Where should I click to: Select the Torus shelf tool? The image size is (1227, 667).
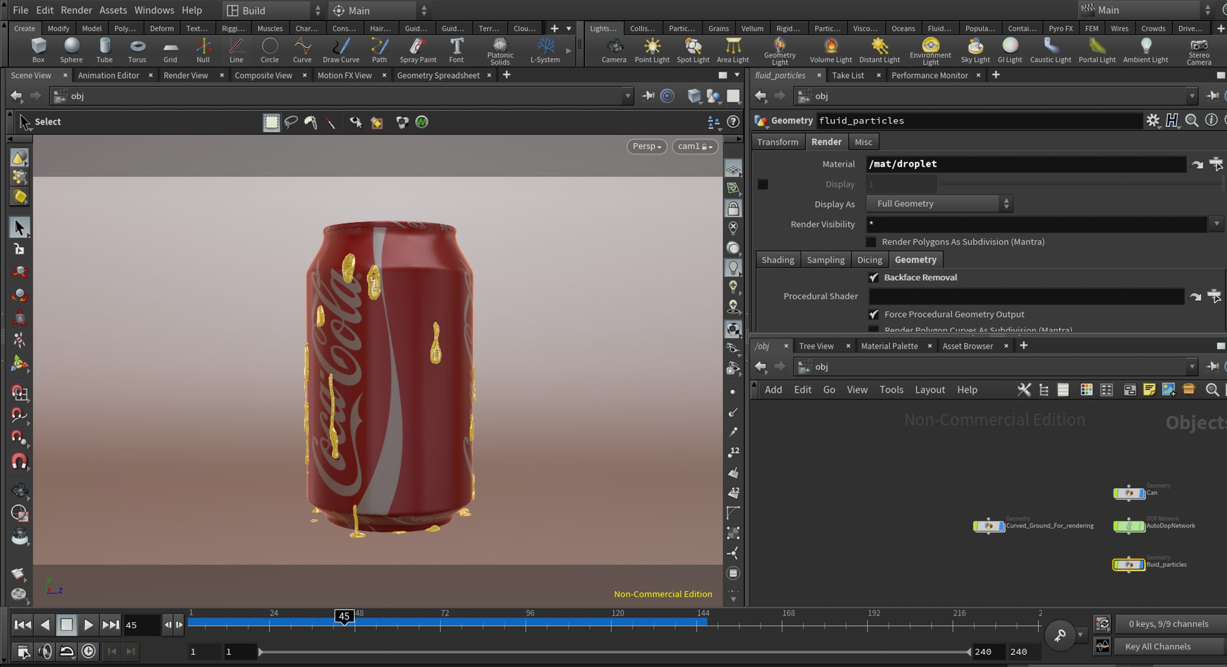coord(137,51)
